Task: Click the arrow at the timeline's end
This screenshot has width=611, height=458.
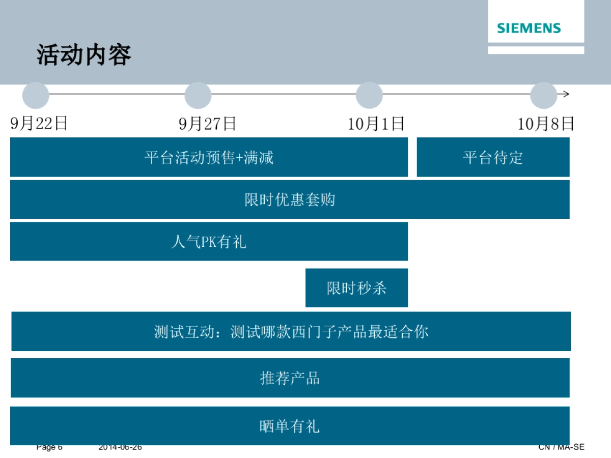Action: [x=565, y=94]
